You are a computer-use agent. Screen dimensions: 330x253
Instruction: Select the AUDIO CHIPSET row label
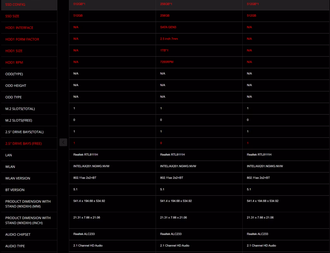point(18,235)
